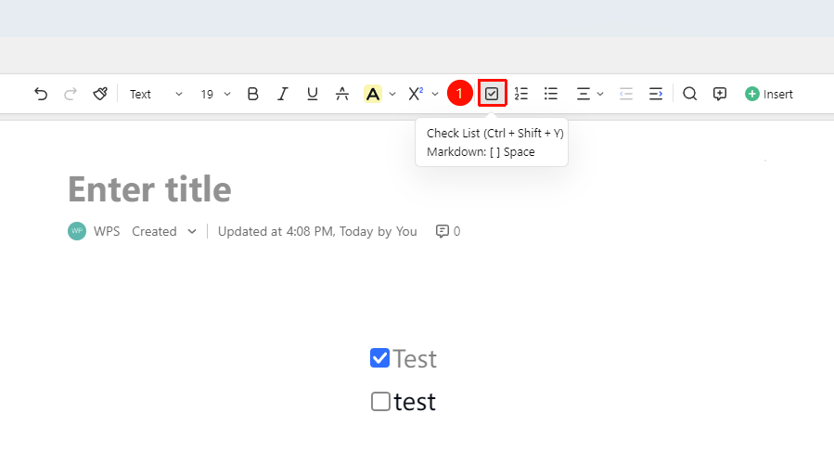Insert a check list

(492, 94)
